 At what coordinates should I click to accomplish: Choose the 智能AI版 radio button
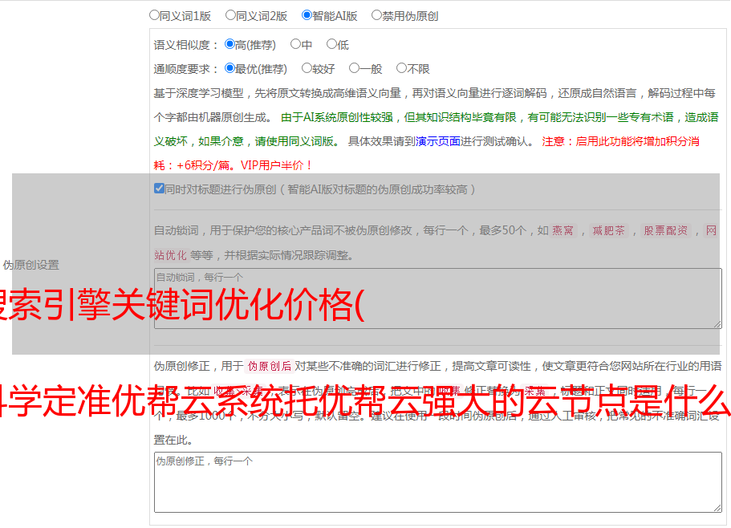tap(307, 15)
